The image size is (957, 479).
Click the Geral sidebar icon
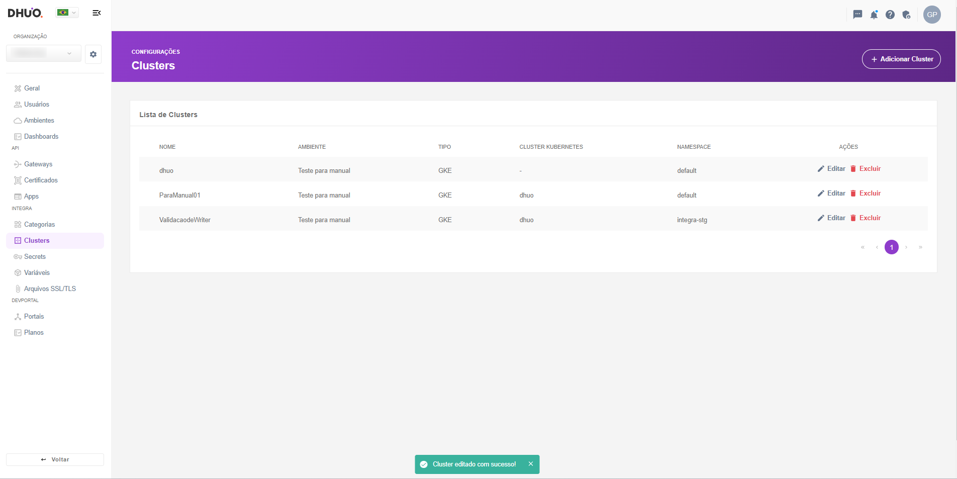tap(18, 88)
